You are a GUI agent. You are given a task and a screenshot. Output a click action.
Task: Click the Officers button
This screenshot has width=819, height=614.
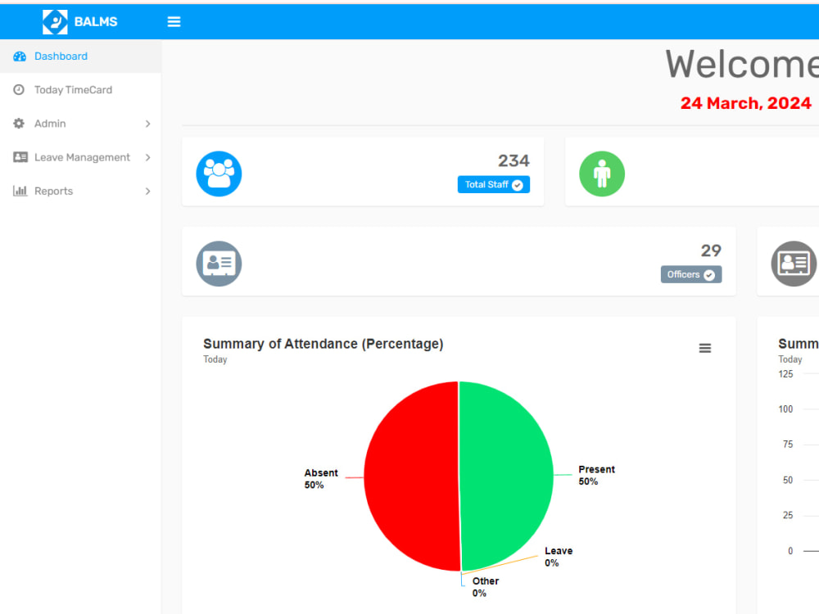pos(691,274)
